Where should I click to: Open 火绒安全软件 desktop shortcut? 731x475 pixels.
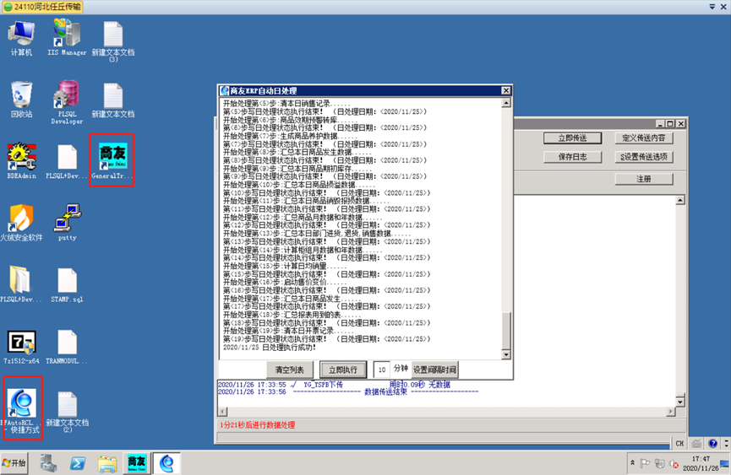(21, 223)
